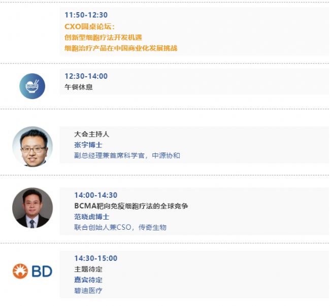Open Dr. Fan Xiaohu's portrait photo
330x306 pixels.
click(x=32, y=208)
